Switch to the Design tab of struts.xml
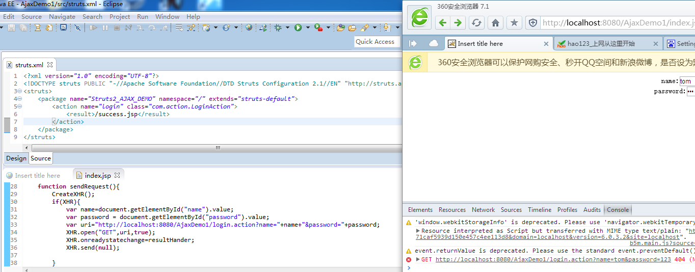The image size is (695, 272). point(16,158)
